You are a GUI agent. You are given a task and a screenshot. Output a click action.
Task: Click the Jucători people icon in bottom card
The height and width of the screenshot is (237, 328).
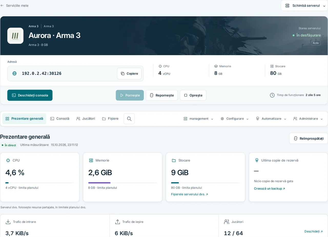coord(227,222)
